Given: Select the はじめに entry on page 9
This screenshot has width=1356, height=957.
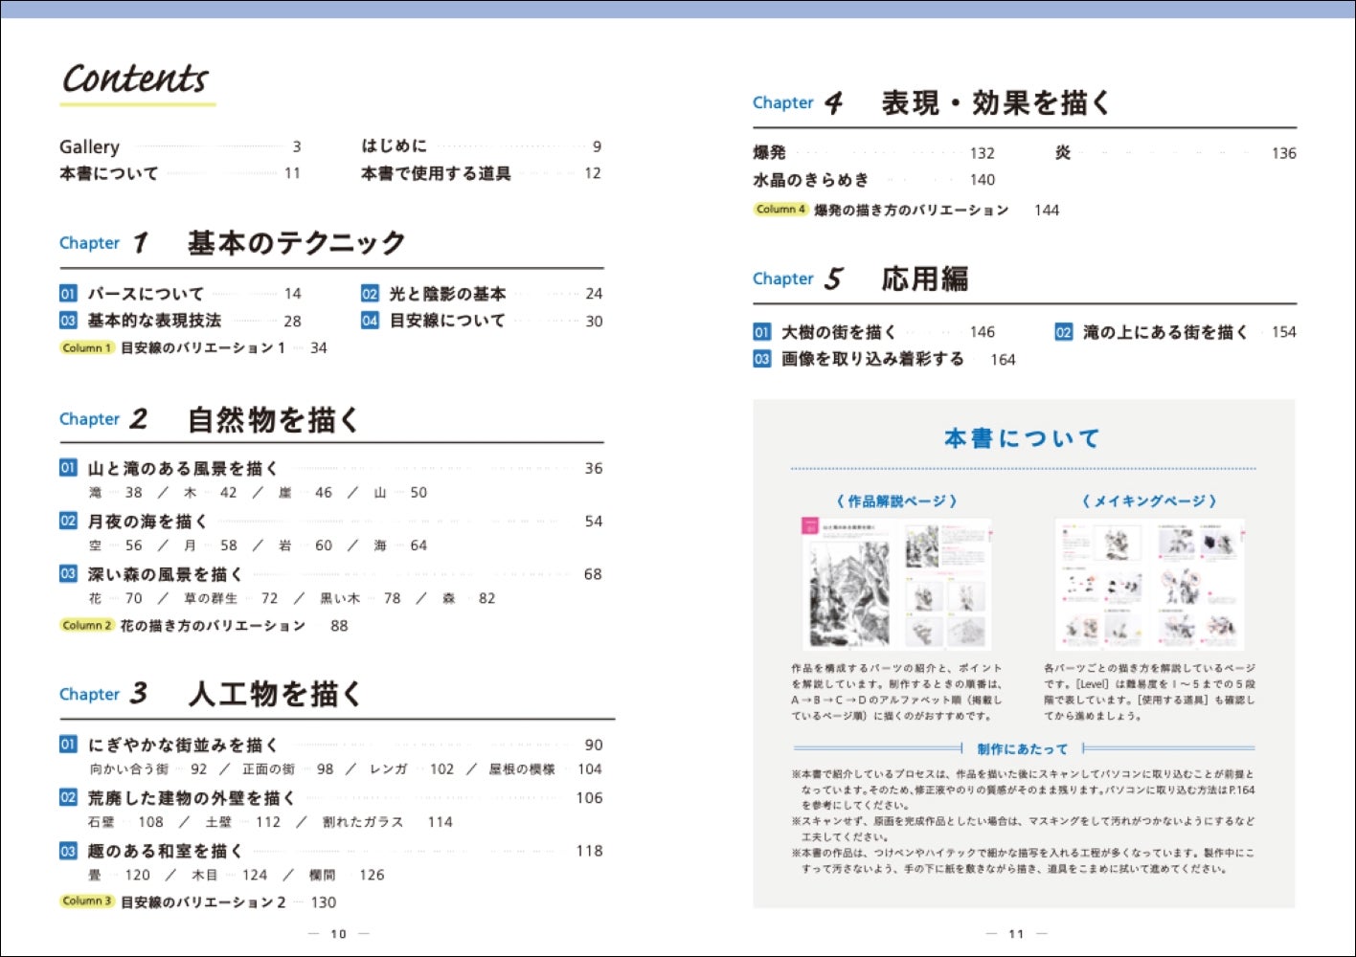Looking at the screenshot, I should pos(481,146).
